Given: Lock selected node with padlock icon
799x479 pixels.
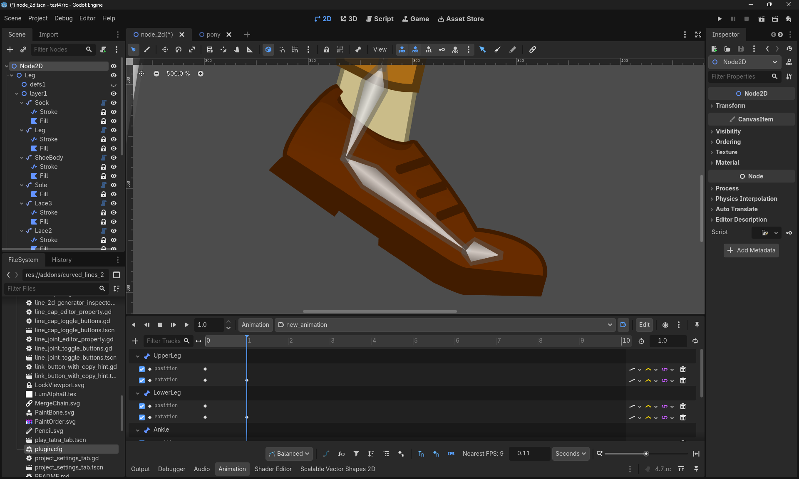Looking at the screenshot, I should click(327, 49).
